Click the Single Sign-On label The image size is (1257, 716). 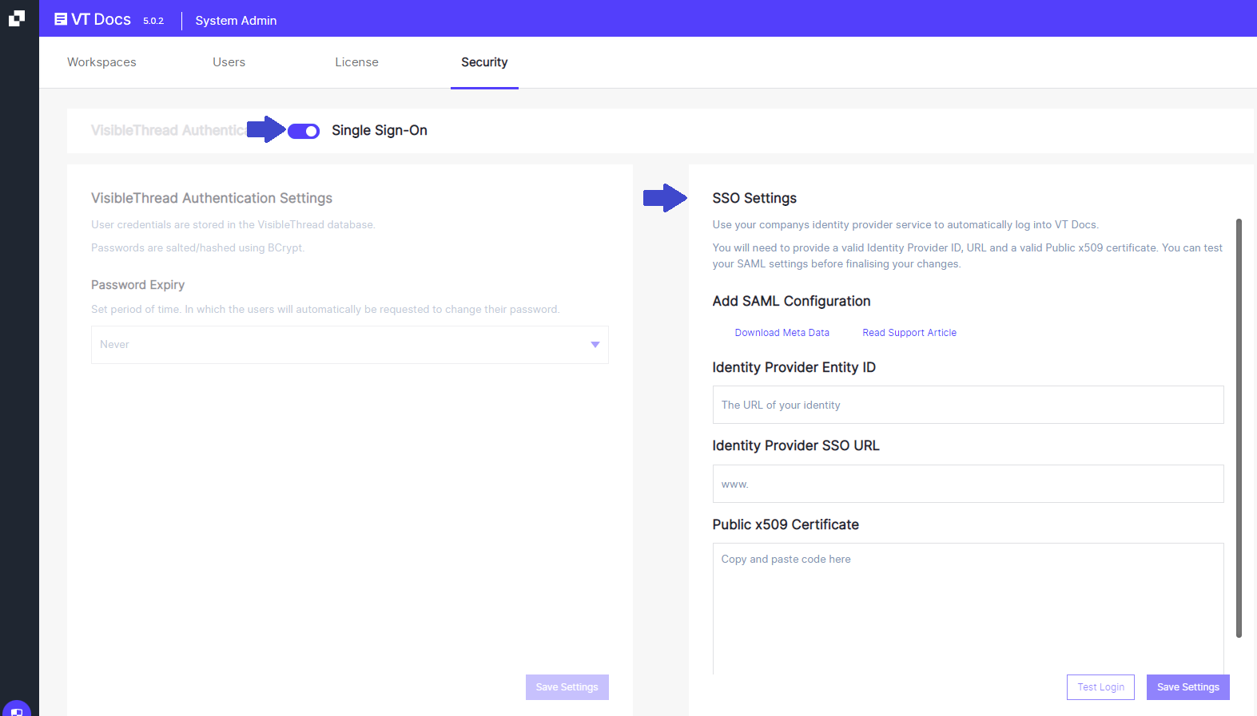(x=380, y=130)
